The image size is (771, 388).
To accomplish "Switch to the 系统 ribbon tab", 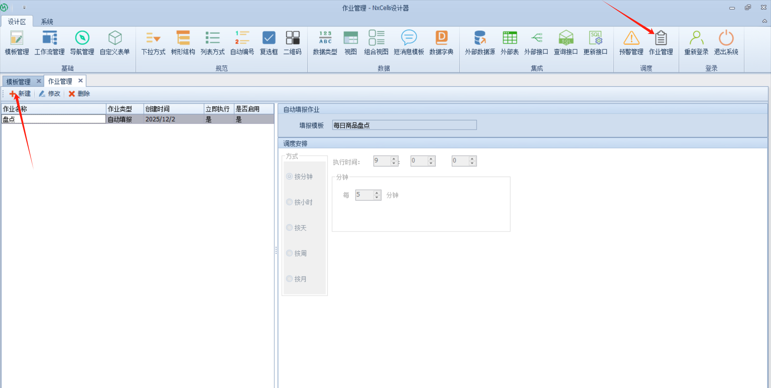I will pyautogui.click(x=47, y=22).
